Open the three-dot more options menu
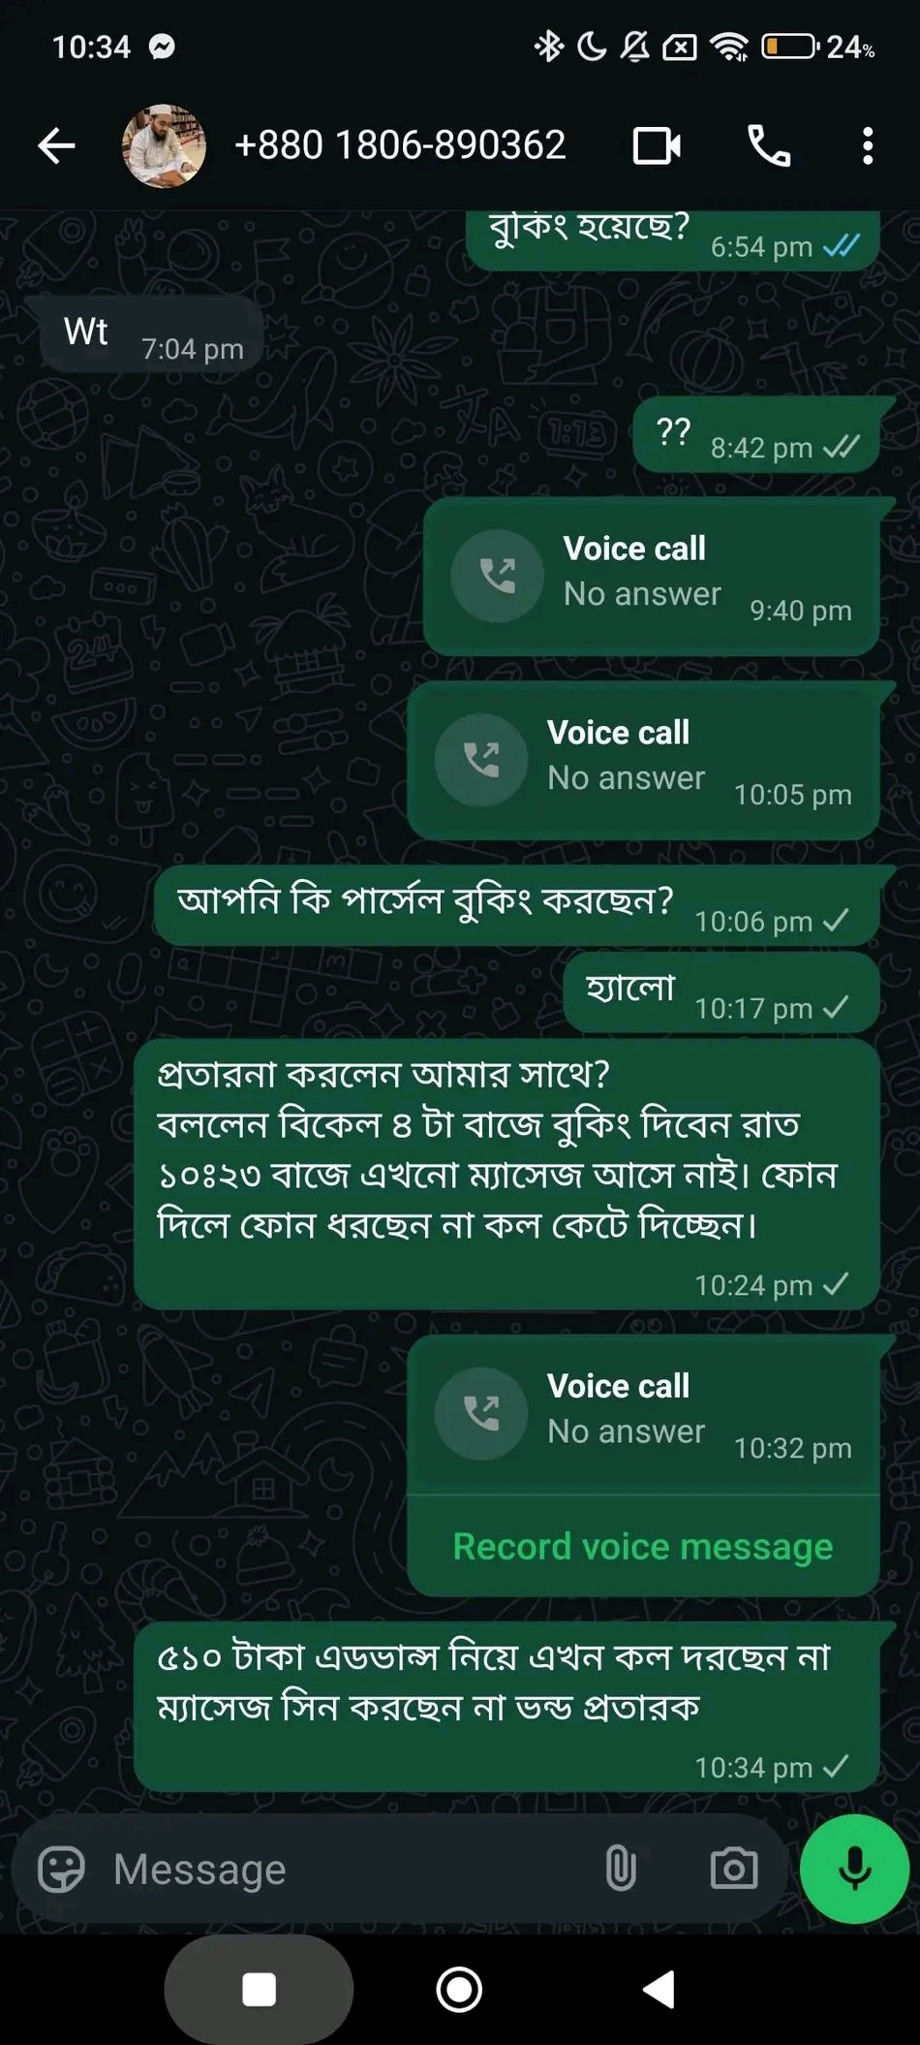This screenshot has width=920, height=2045. tap(868, 146)
